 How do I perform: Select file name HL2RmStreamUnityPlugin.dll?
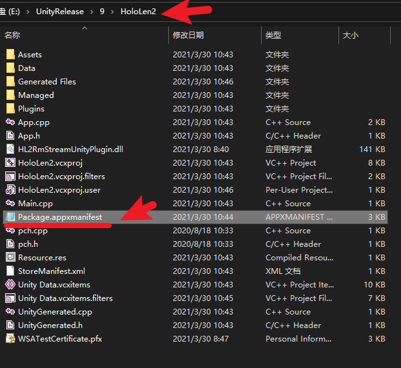point(70,149)
